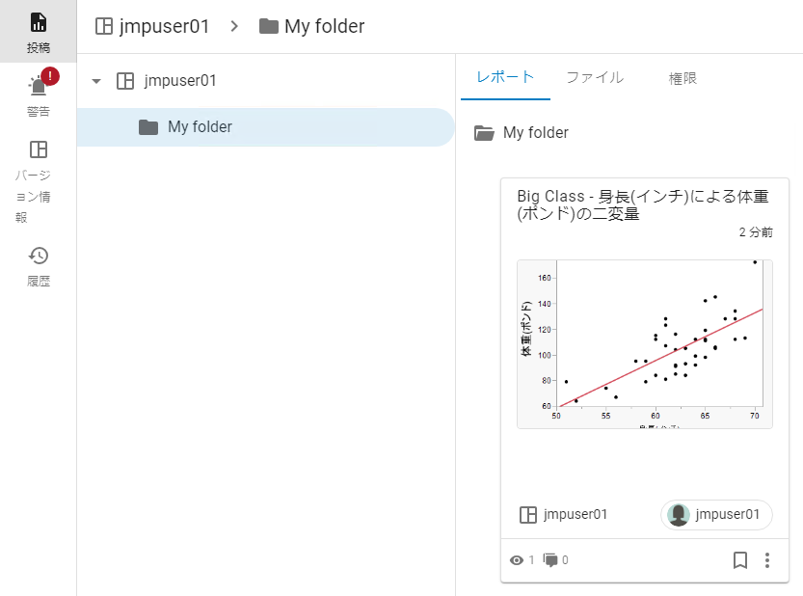This screenshot has width=803, height=596.
Task: Open the three-dot options menu on the report
Action: pos(768,560)
